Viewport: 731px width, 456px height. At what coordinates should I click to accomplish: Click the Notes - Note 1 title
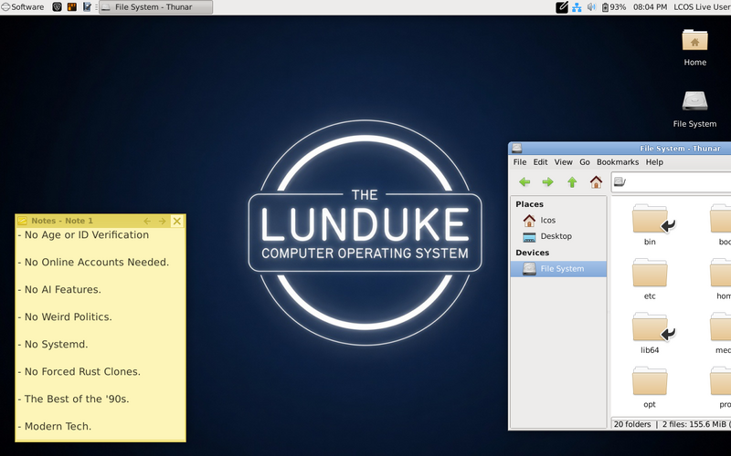62,221
